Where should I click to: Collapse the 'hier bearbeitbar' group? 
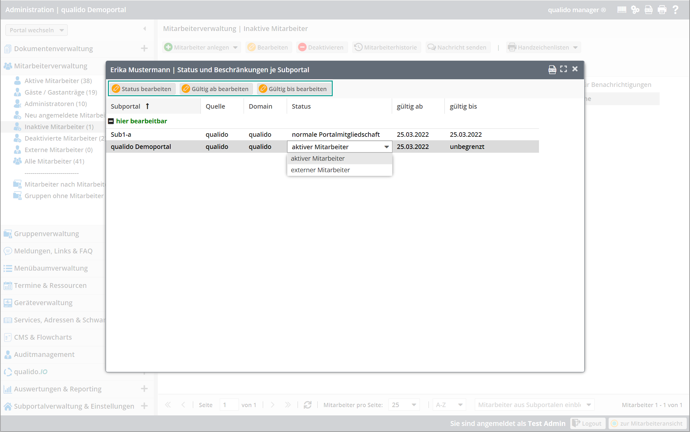coord(111,121)
